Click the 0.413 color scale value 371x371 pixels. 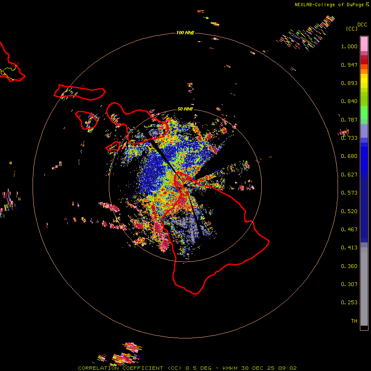[349, 248]
